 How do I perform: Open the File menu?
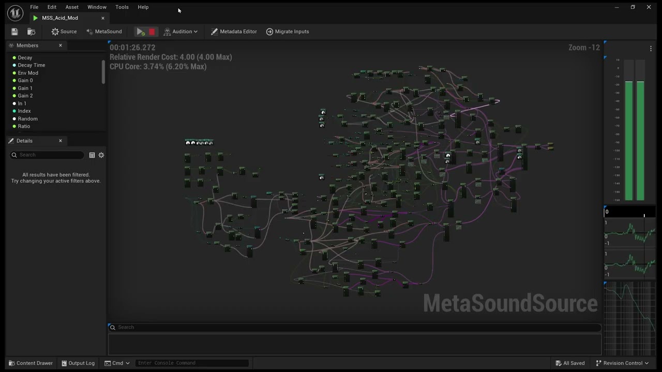click(34, 7)
